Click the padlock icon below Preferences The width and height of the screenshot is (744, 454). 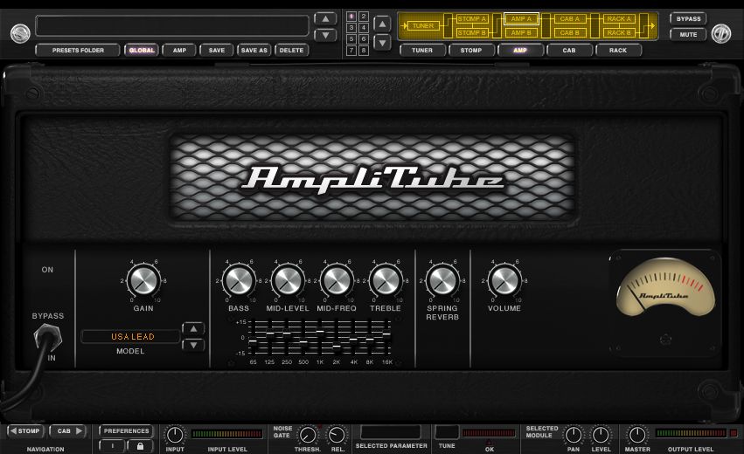coord(140,446)
